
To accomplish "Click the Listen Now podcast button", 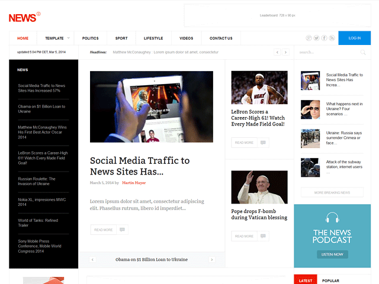I will [x=332, y=254].
